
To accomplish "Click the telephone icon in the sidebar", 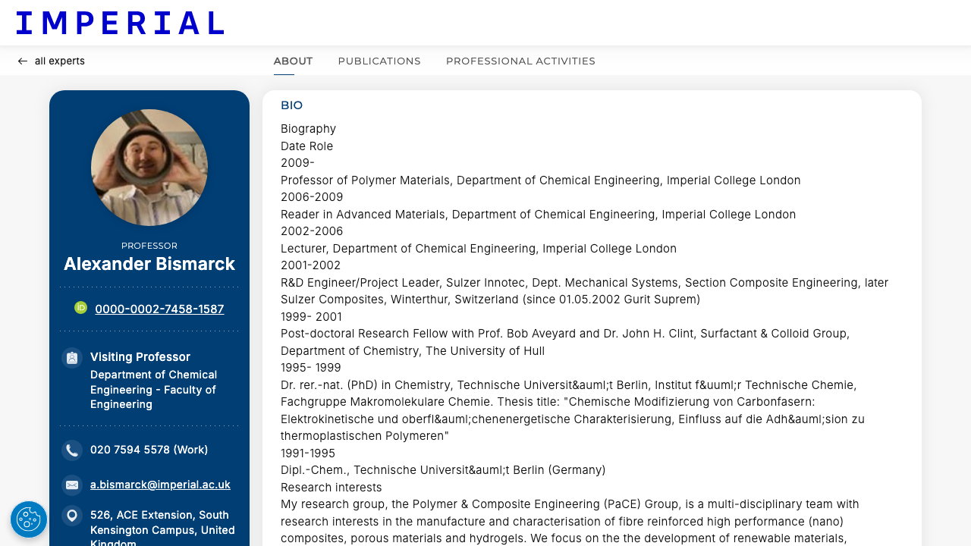I will (x=71, y=449).
